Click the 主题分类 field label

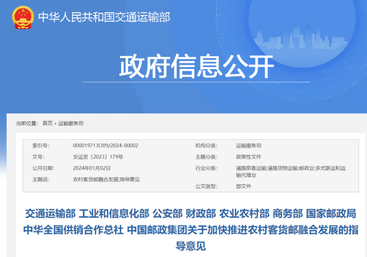[207, 157]
